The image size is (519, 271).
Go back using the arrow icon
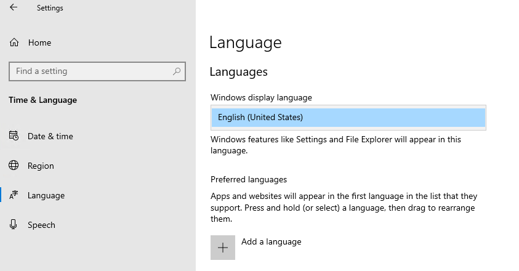click(14, 7)
